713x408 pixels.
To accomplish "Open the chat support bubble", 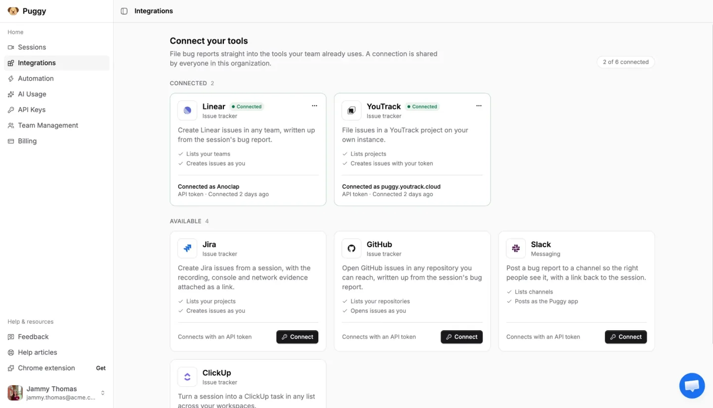I will tap(692, 385).
